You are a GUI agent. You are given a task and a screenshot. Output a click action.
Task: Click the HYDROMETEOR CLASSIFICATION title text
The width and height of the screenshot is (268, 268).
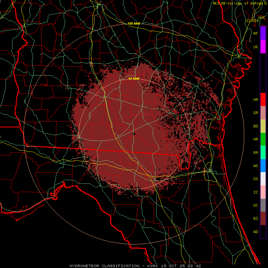105,266
